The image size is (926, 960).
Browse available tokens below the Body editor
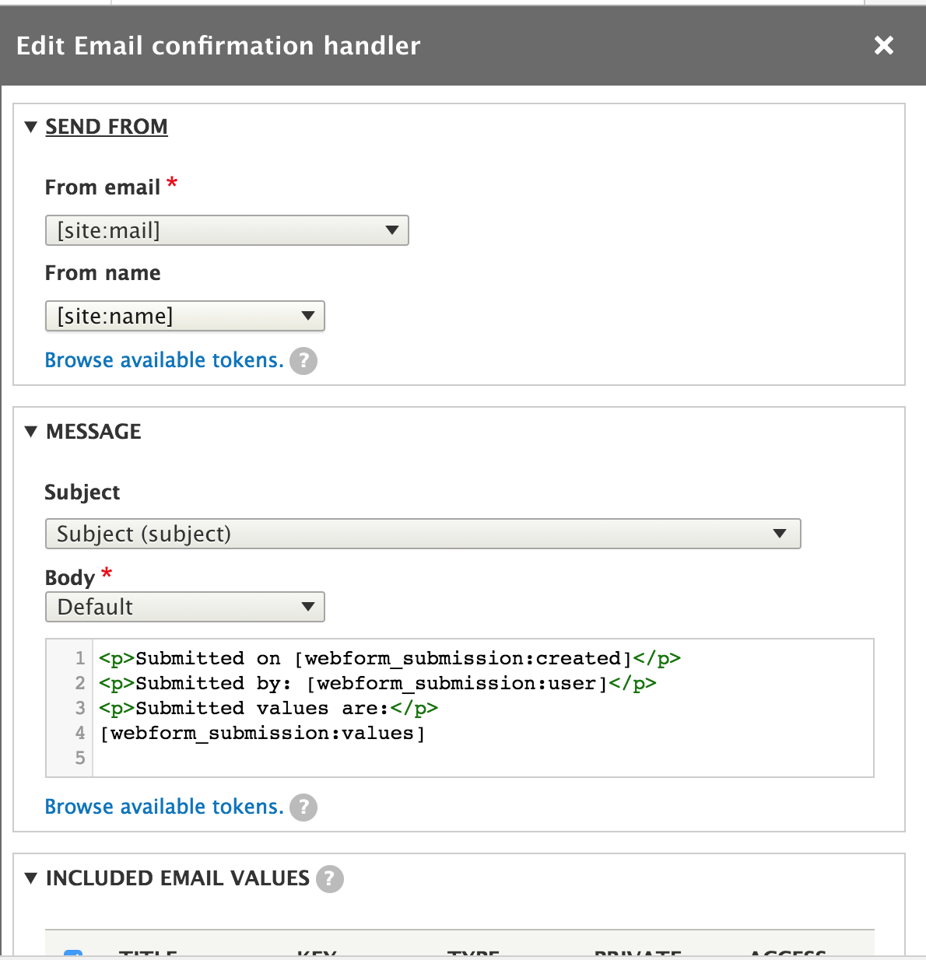click(x=163, y=807)
